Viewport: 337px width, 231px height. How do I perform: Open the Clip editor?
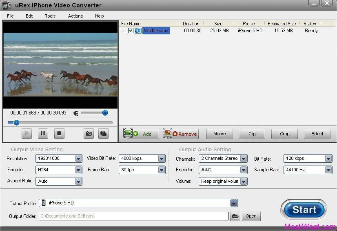point(252,134)
